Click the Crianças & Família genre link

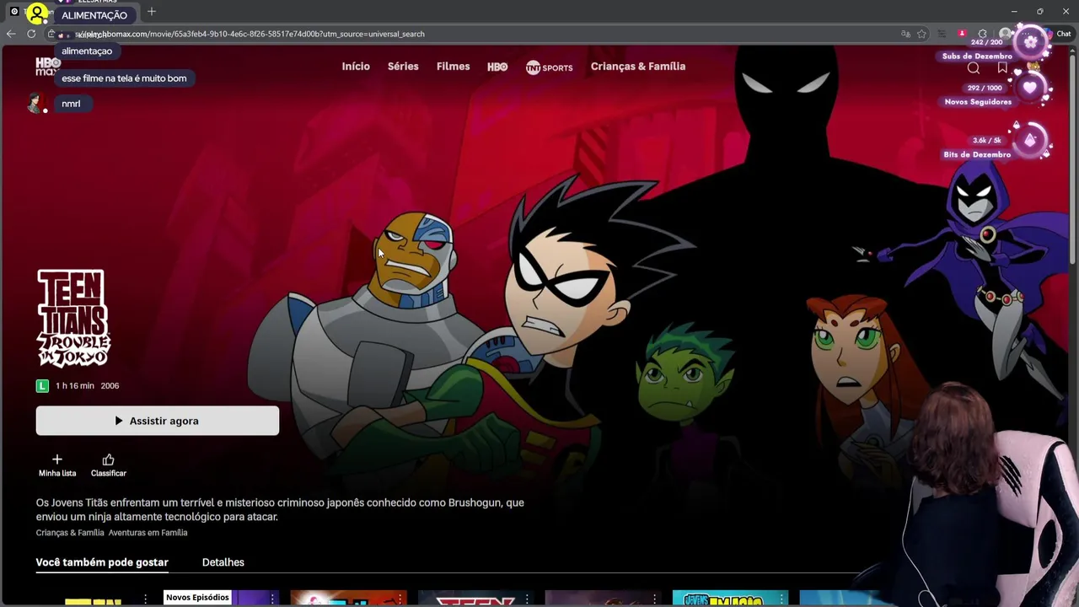[x=70, y=533]
